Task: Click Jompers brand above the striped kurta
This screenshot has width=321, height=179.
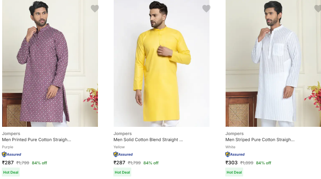Action: click(x=235, y=134)
